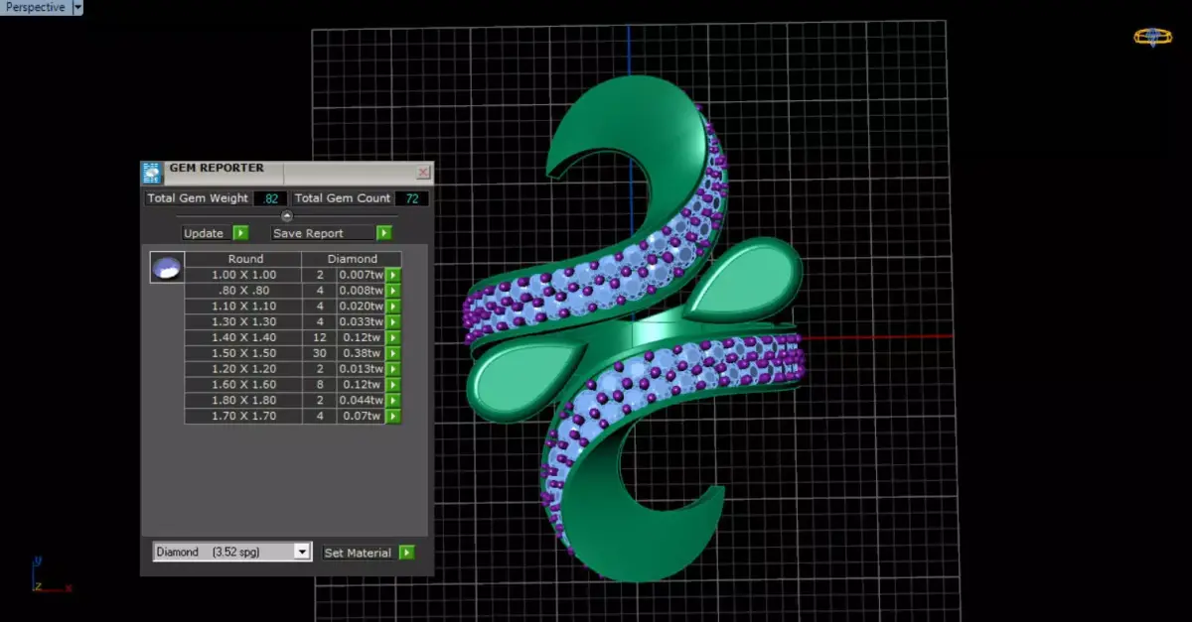1192x622 pixels.
Task: Click the Update button
Action: [205, 233]
